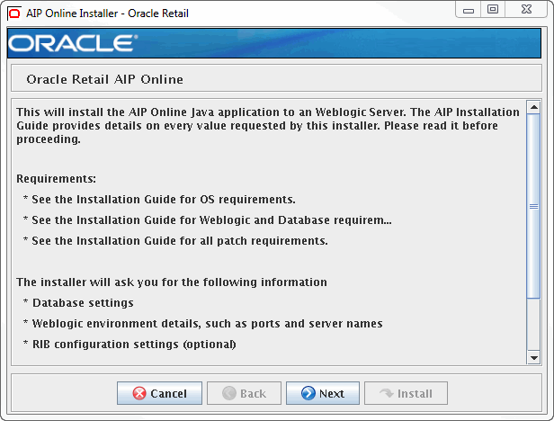The height and width of the screenshot is (421, 554).
Task: Close the AIP Online Installer window
Action: point(526,10)
